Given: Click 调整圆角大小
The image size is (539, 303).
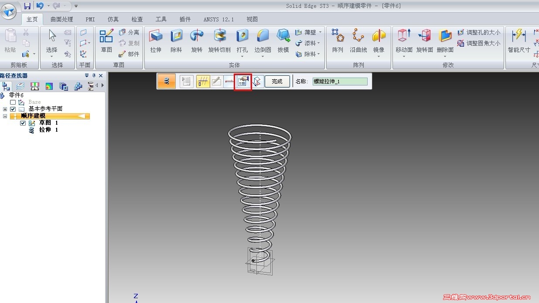Looking at the screenshot, I should click(x=479, y=43).
